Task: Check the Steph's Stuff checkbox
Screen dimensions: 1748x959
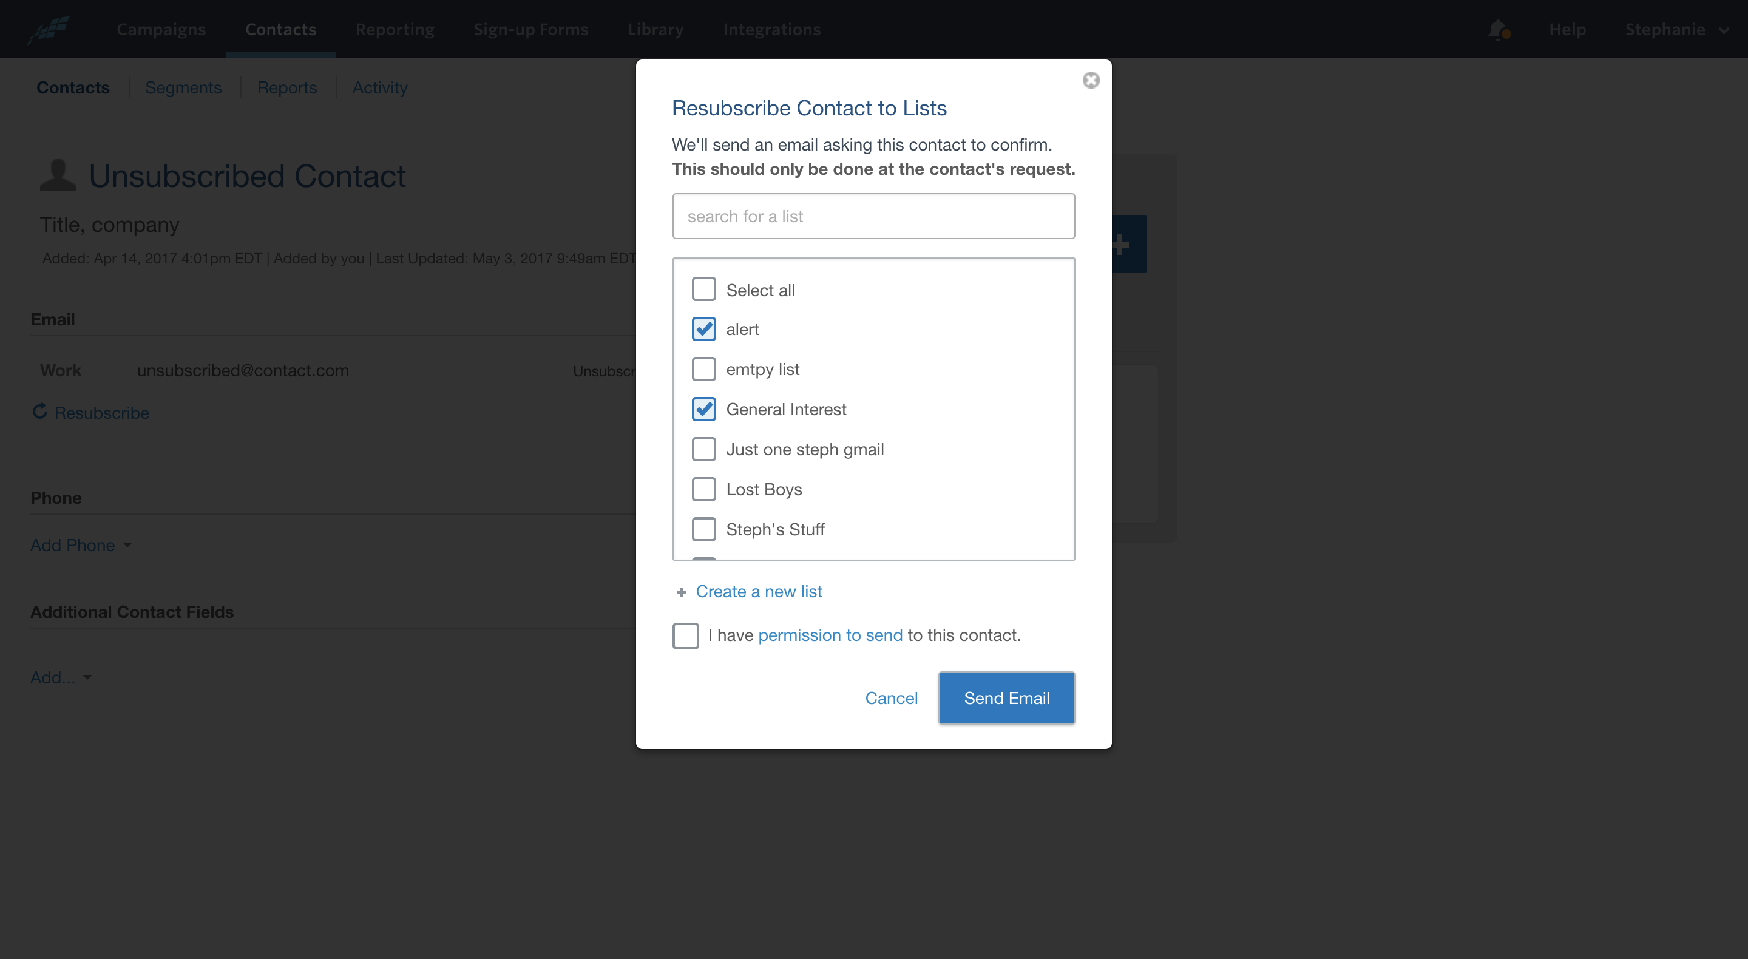Action: [703, 529]
